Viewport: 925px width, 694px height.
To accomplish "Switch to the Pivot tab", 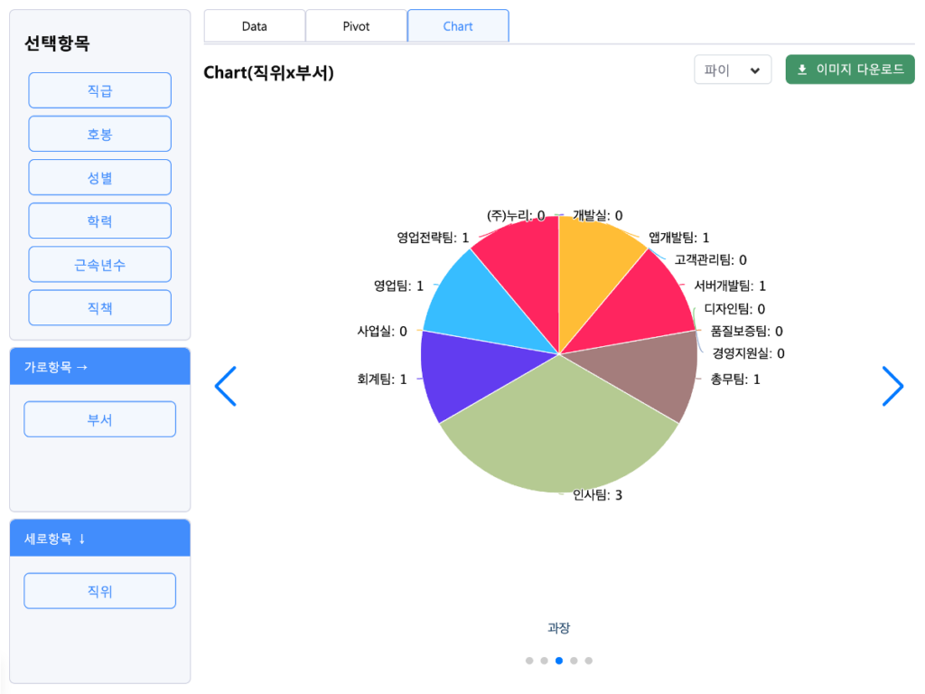I will coord(356,26).
